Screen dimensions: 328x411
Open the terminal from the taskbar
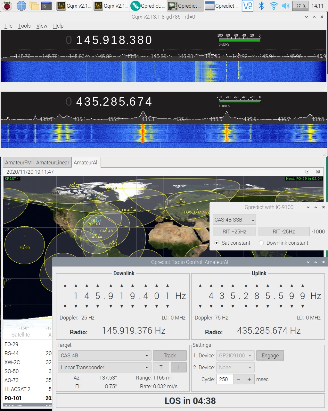point(47,5)
